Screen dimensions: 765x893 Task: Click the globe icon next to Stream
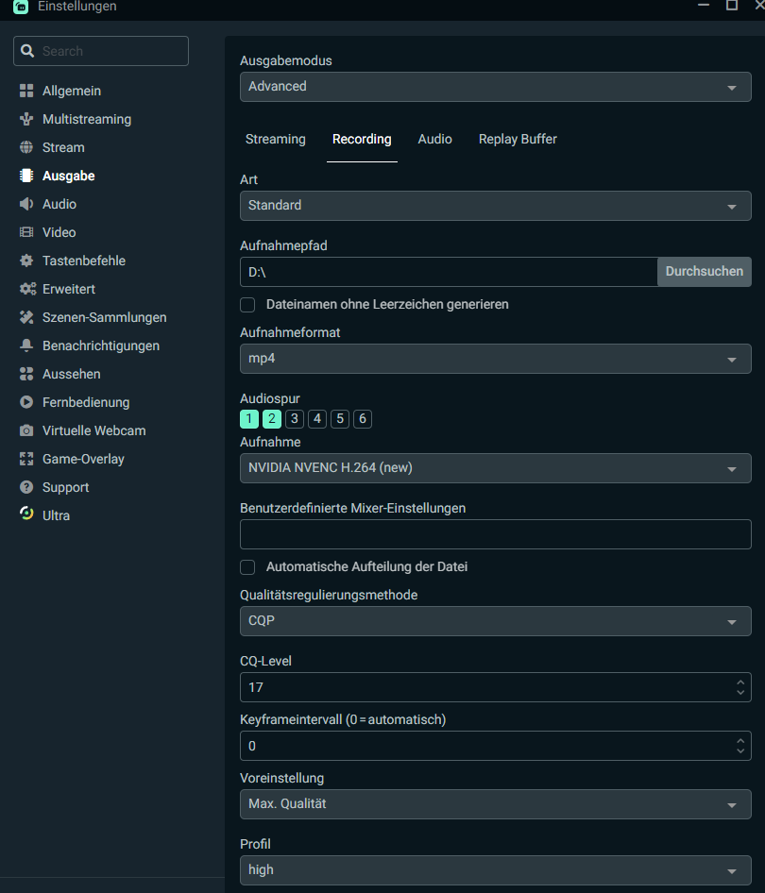tap(26, 147)
